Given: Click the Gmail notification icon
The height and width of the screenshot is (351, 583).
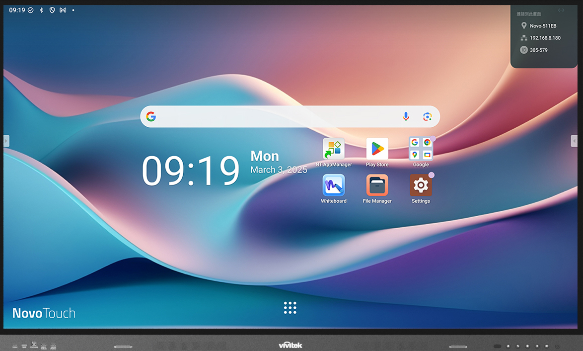Looking at the screenshot, I should 63,10.
